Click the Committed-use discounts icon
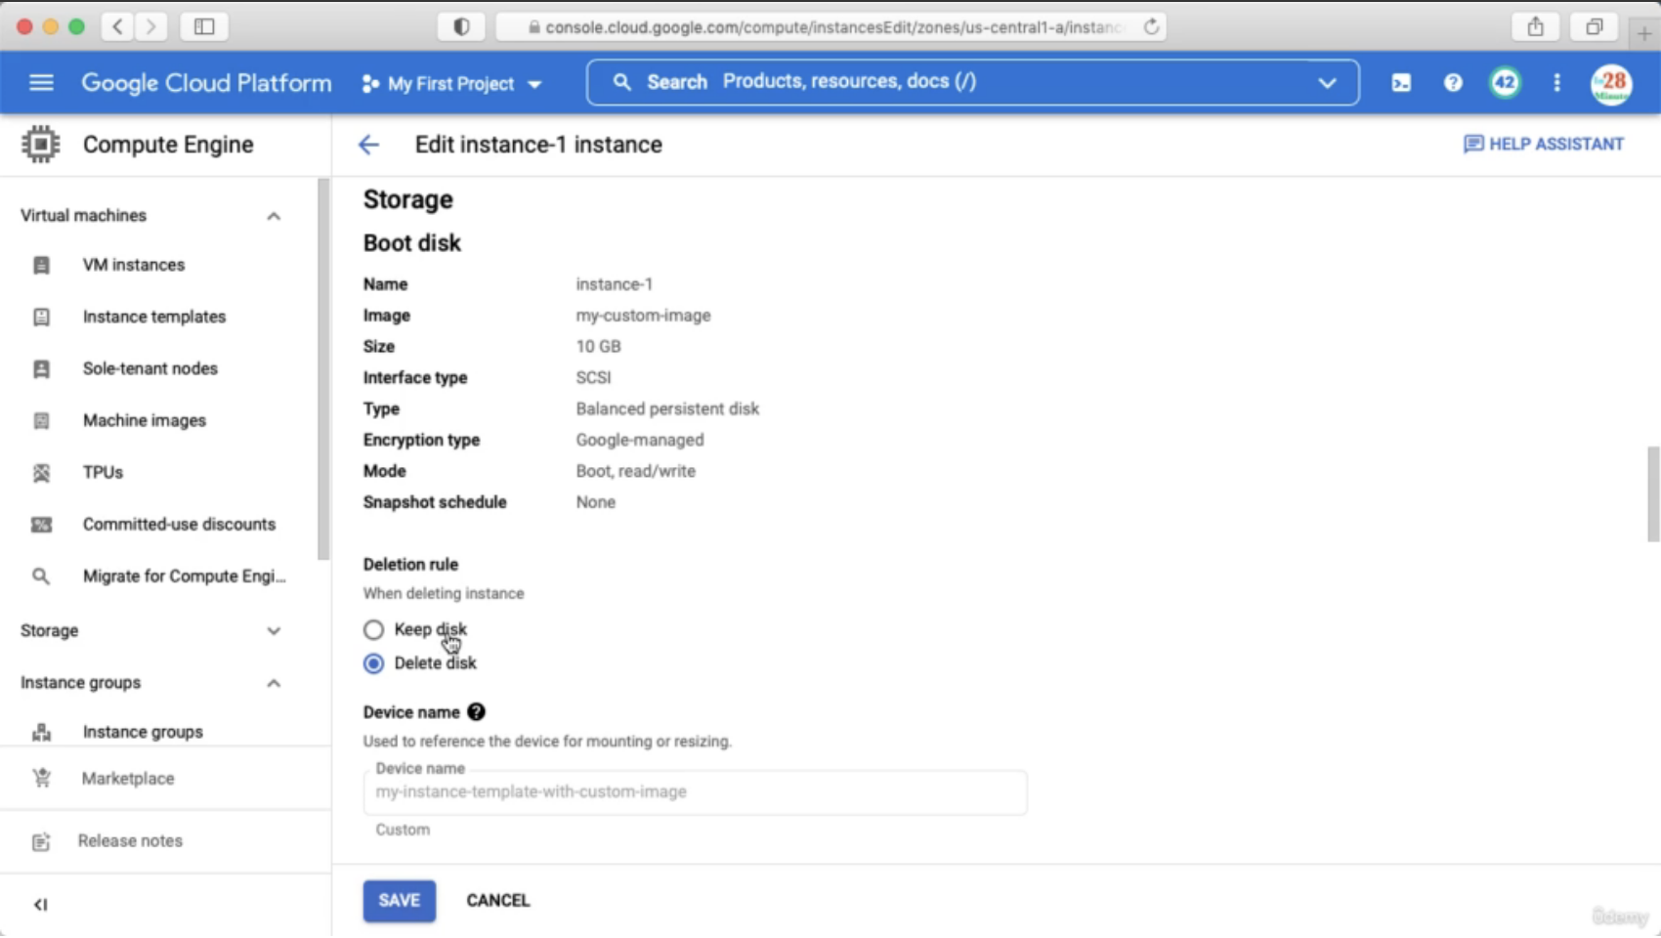Image resolution: width=1661 pixels, height=938 pixels. [41, 525]
